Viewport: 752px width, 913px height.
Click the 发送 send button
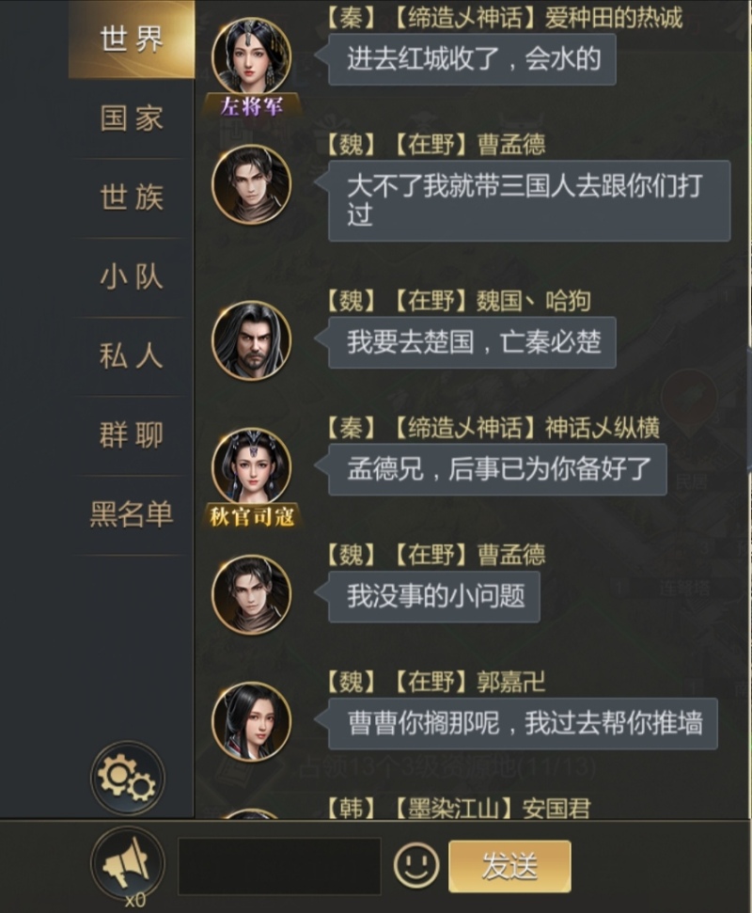509,866
